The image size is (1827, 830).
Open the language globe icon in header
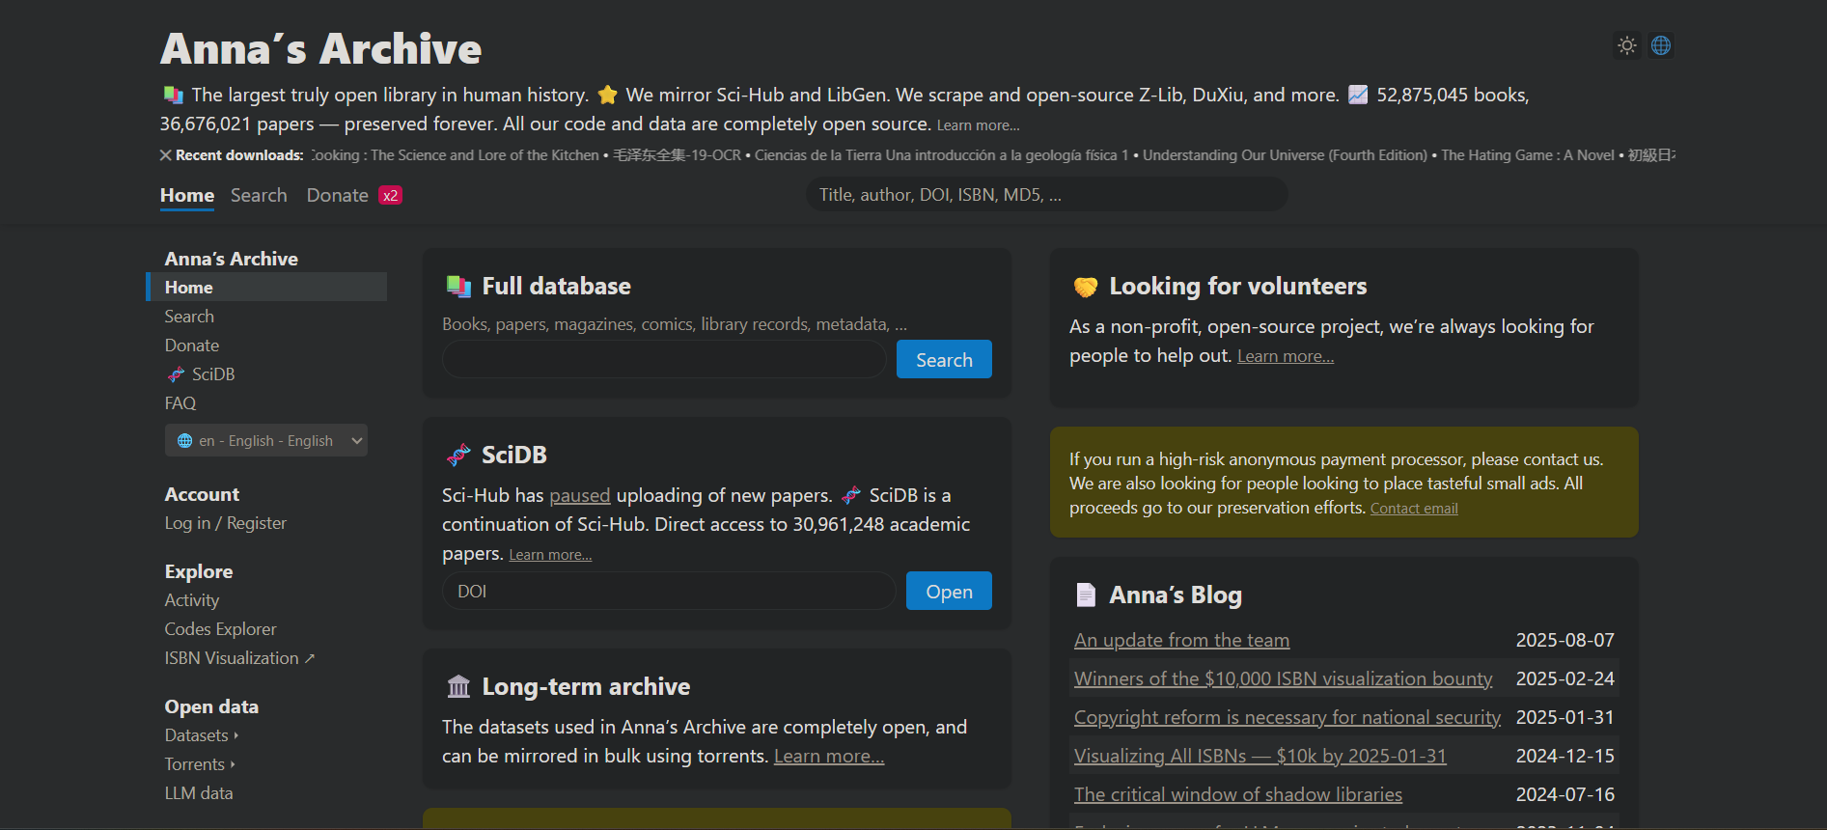1661,45
